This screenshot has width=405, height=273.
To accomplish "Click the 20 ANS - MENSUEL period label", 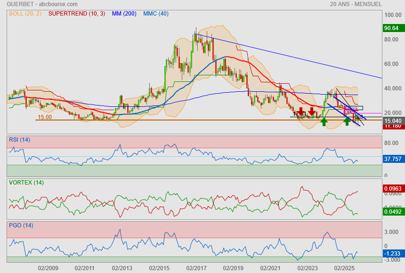I will coord(356,4).
